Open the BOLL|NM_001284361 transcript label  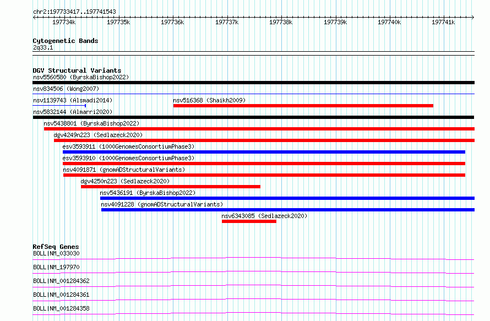coord(61,295)
